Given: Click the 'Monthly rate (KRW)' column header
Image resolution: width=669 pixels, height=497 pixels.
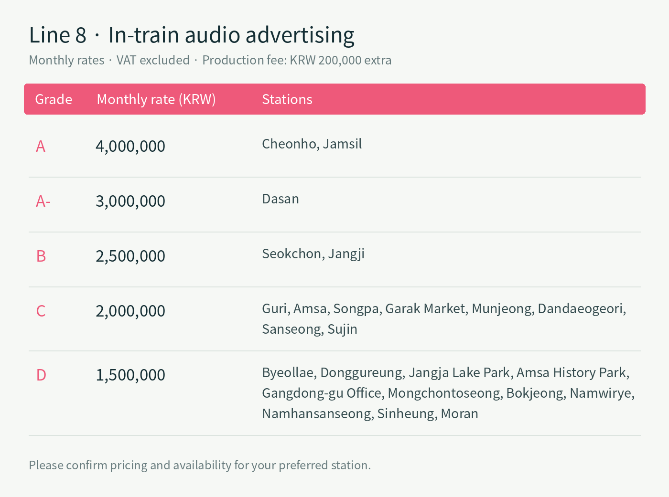Looking at the screenshot, I should [156, 99].
